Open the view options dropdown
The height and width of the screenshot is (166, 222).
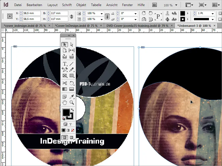point(189,5)
